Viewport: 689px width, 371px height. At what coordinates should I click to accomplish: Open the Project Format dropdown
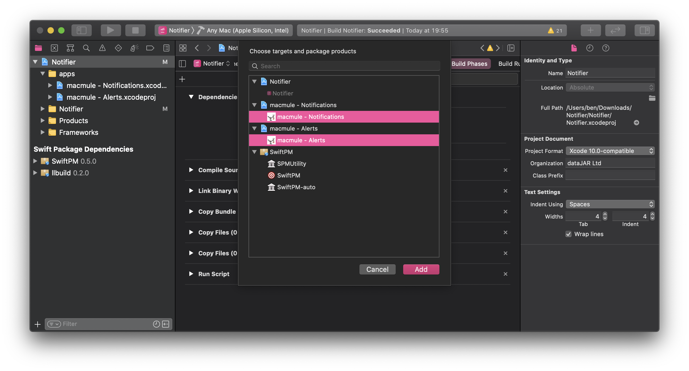pyautogui.click(x=610, y=151)
